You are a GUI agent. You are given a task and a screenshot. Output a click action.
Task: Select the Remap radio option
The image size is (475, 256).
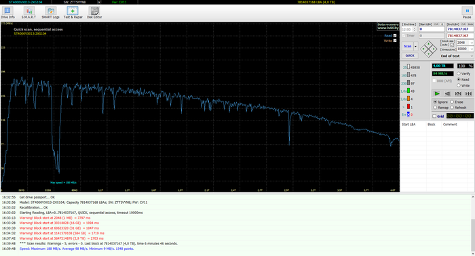pyautogui.click(x=435, y=108)
